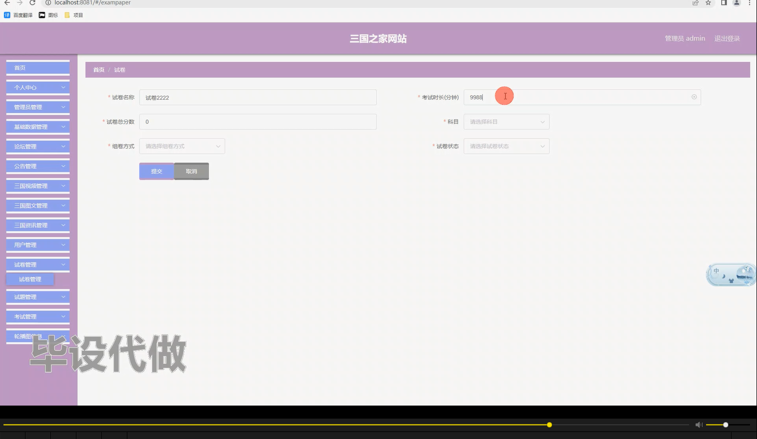Clear the 考试时长 field using the circular clear icon
This screenshot has width=757, height=439.
(694, 97)
